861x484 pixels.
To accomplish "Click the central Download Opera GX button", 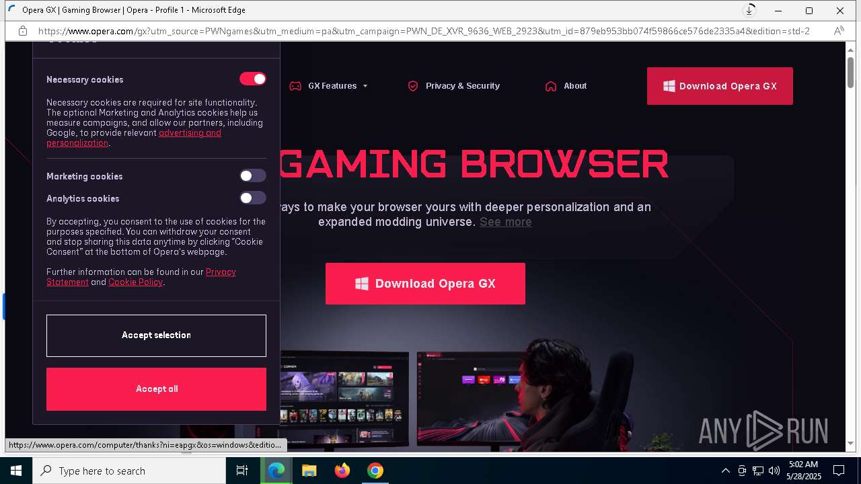I will click(x=425, y=284).
